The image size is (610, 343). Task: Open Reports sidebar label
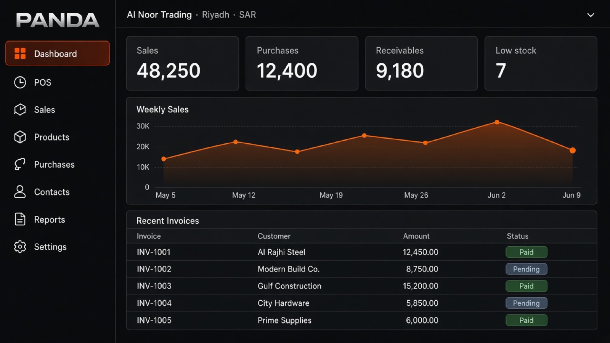[50, 220]
